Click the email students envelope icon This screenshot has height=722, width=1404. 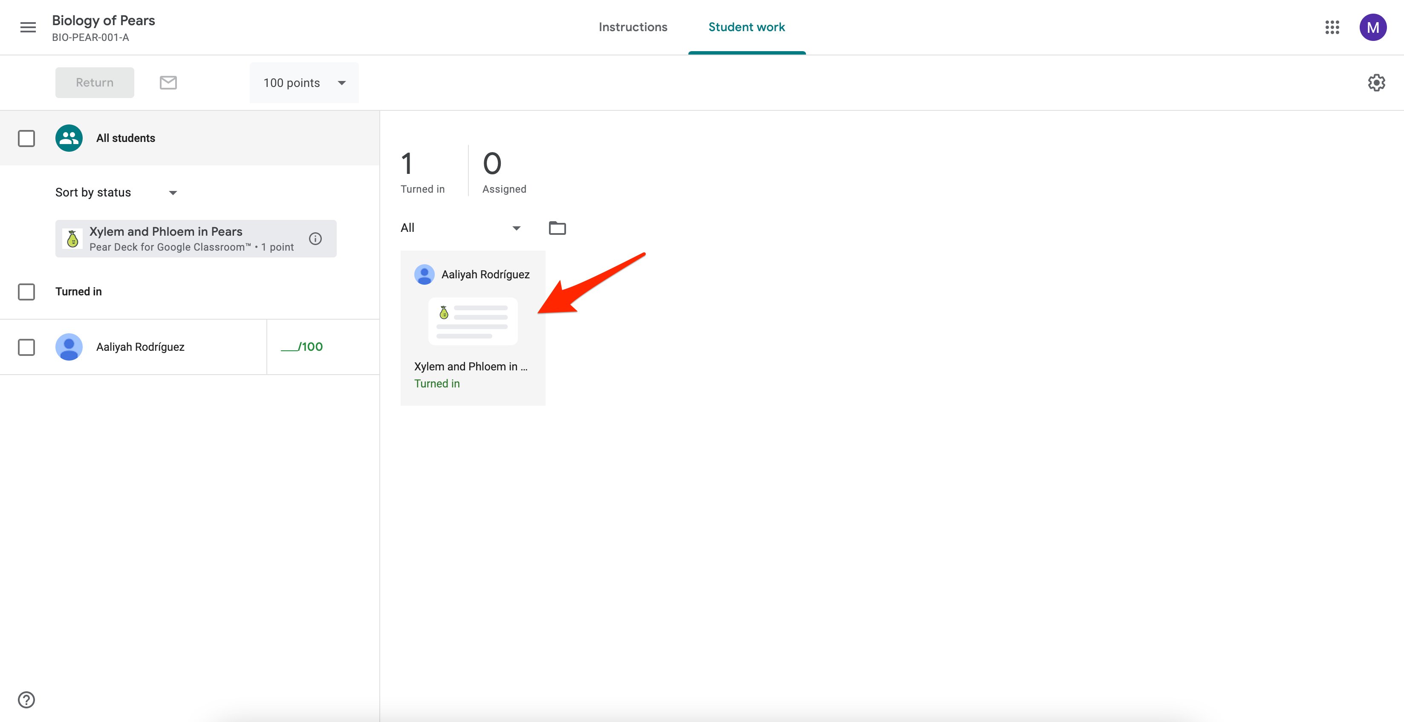coord(168,83)
